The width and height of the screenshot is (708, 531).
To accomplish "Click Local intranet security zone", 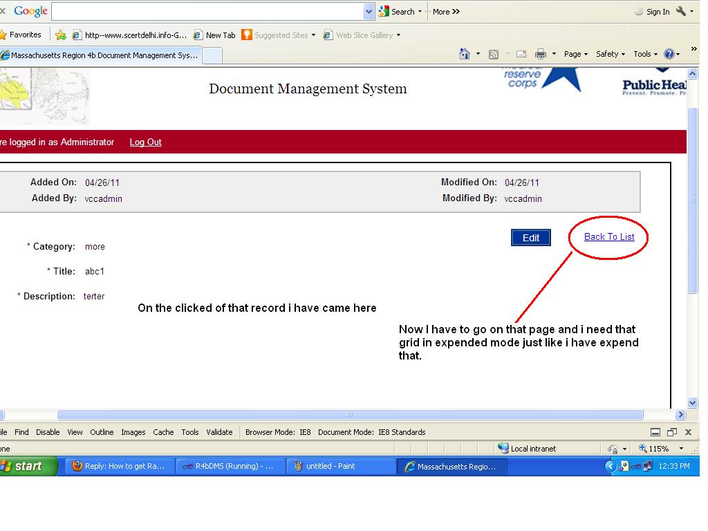I will coord(526,448).
